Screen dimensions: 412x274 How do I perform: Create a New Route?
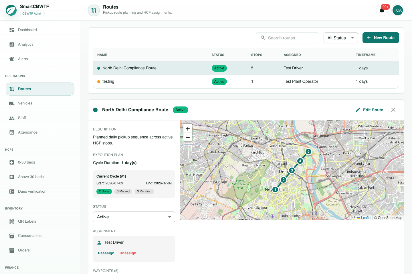pyautogui.click(x=381, y=38)
